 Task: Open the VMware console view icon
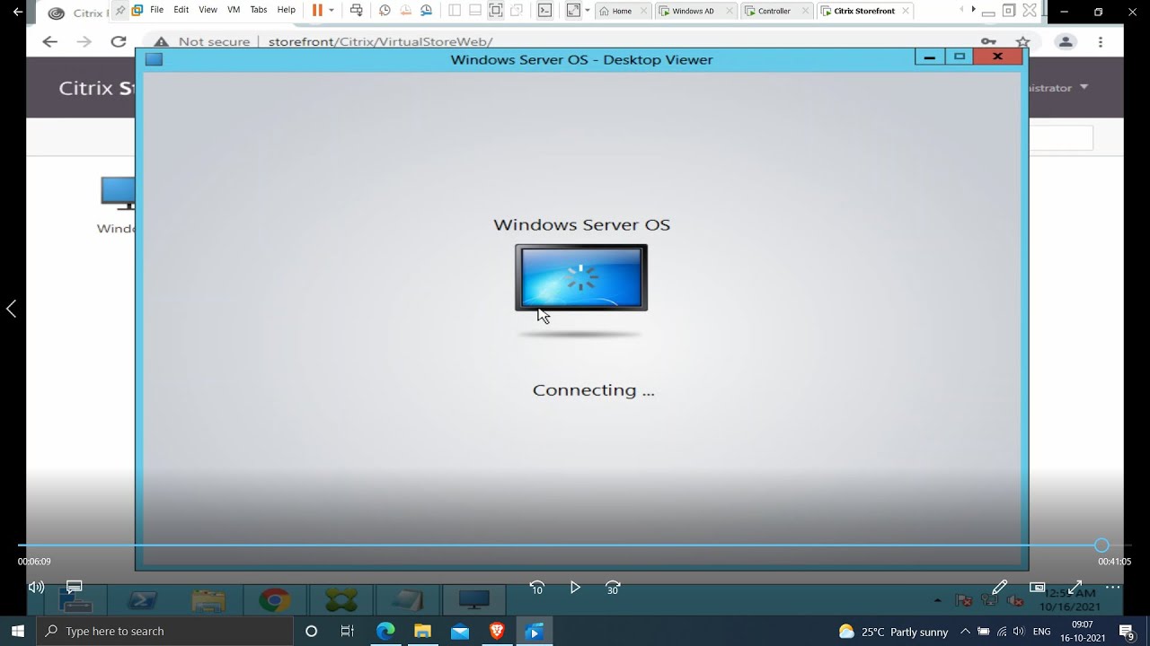pos(544,11)
